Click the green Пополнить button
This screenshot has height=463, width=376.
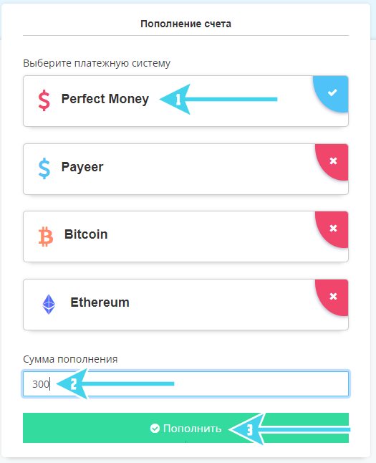point(185,428)
